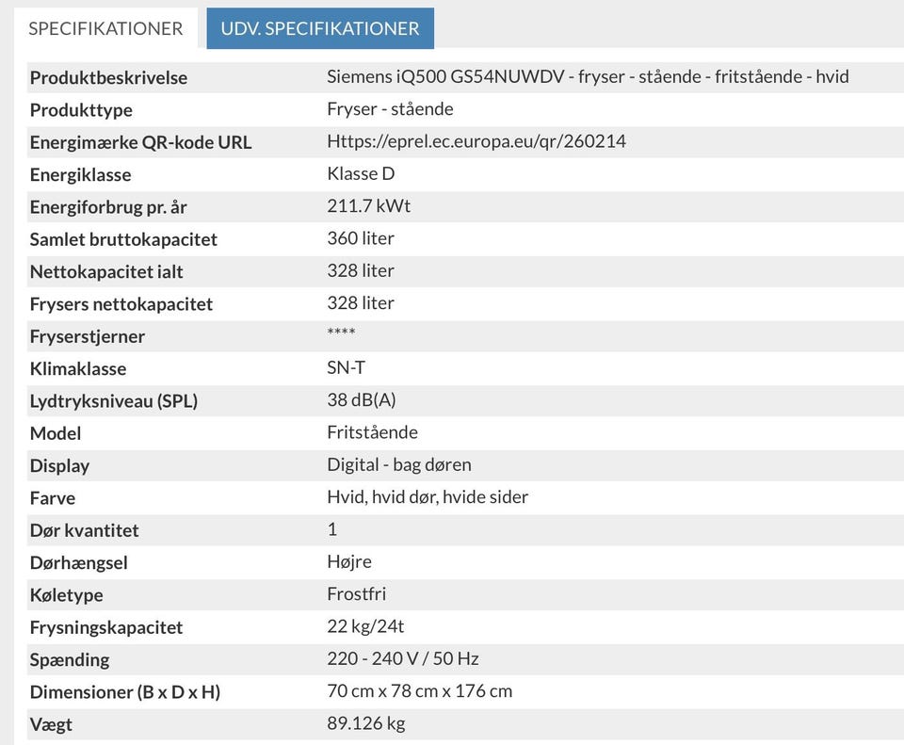Click the 89.126 kg weight value
The height and width of the screenshot is (745, 904).
point(366,723)
